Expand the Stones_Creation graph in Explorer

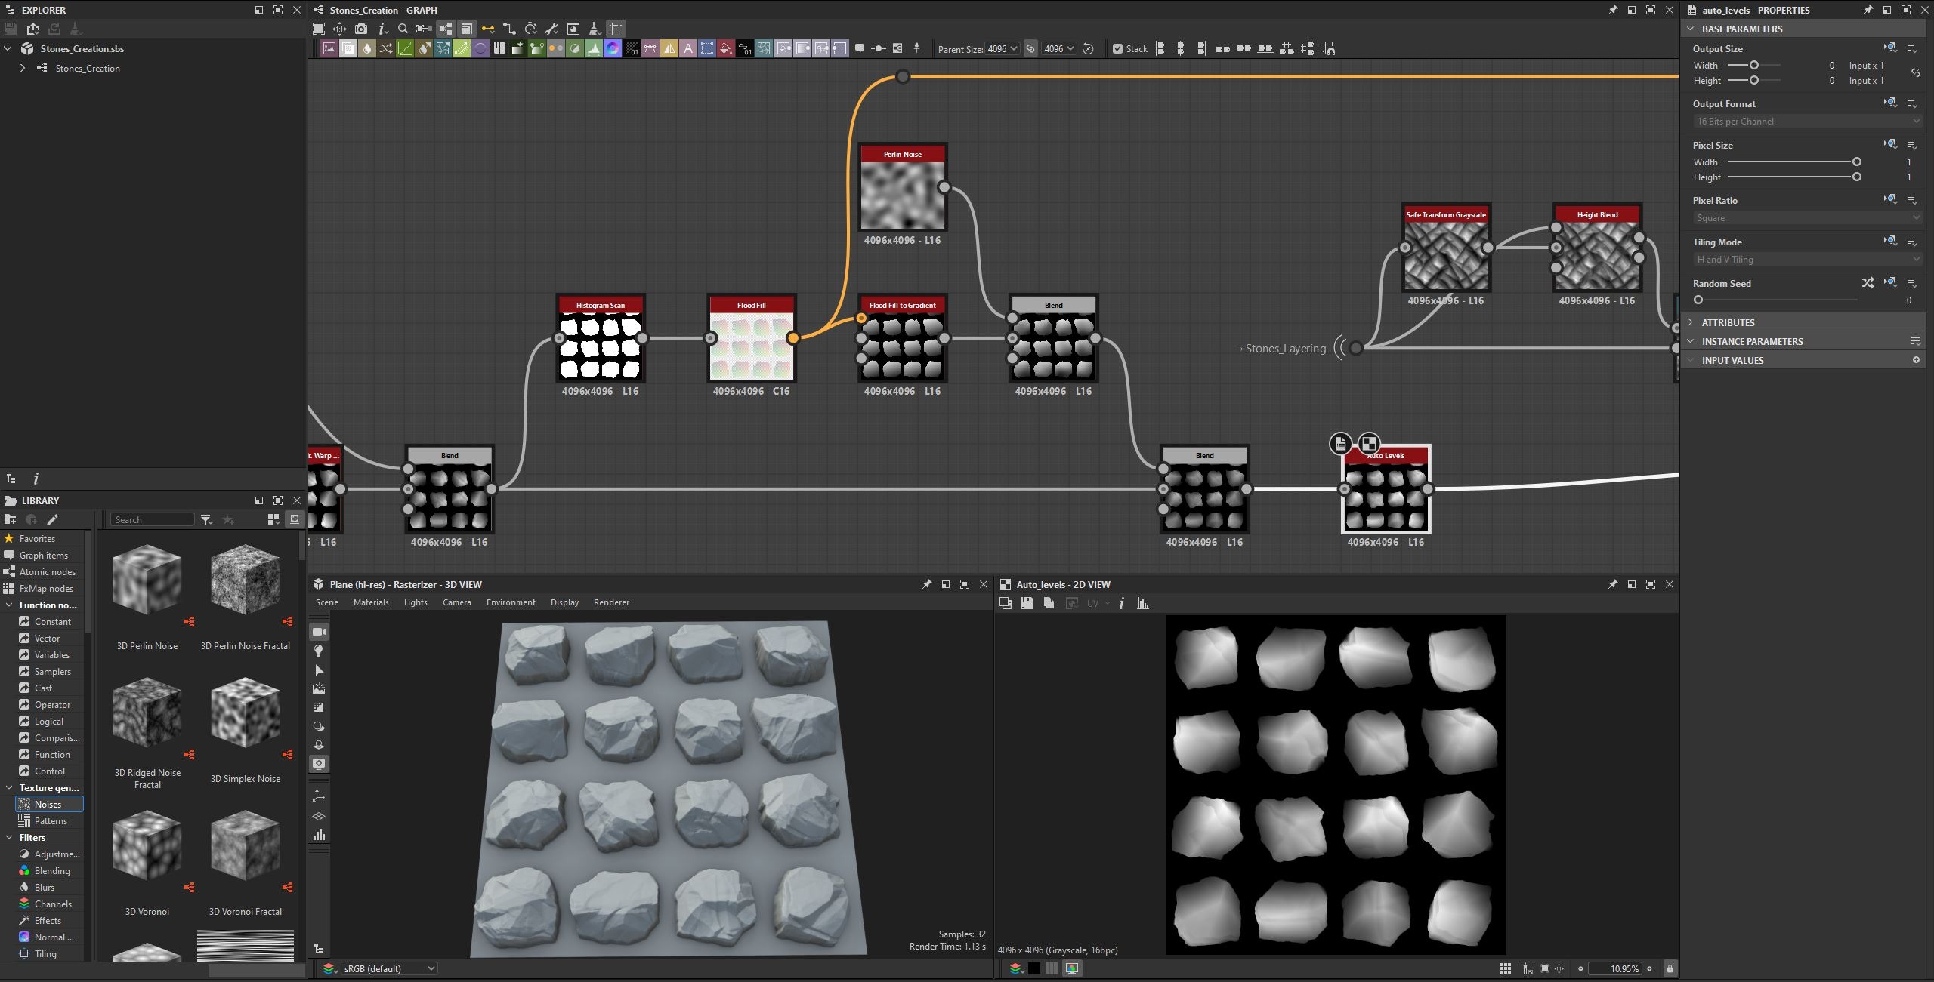coord(23,68)
